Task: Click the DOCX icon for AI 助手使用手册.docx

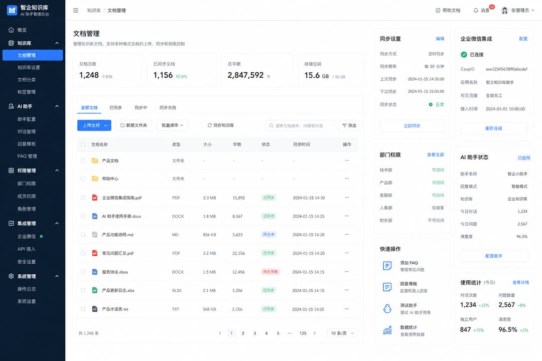Action: (x=95, y=216)
